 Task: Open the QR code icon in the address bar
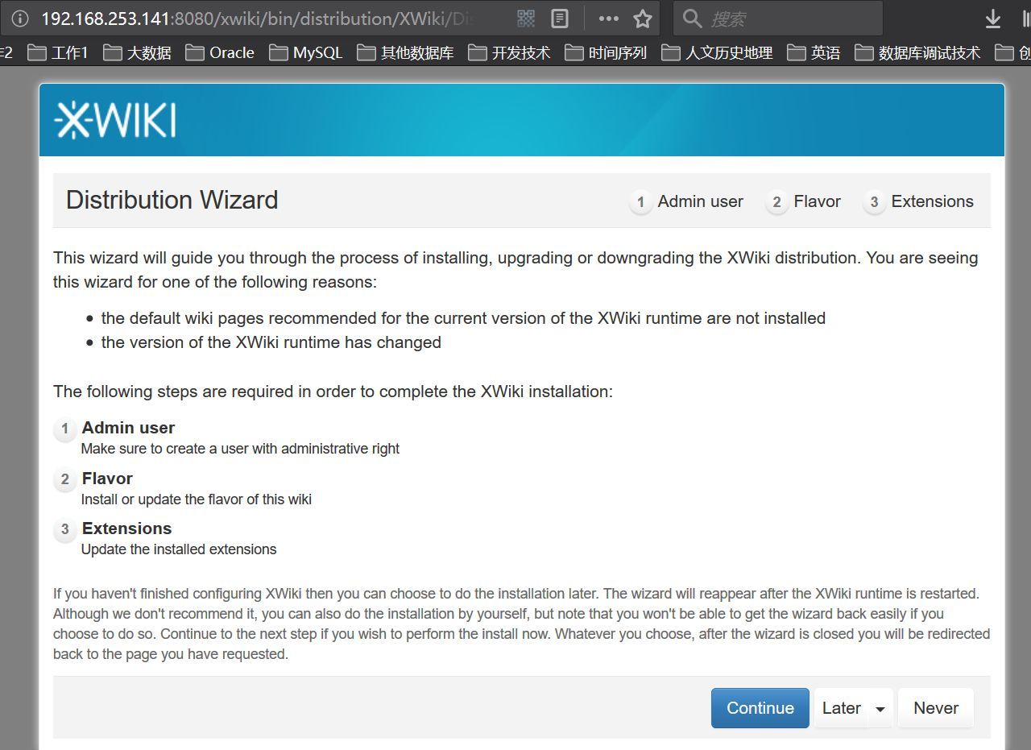(x=526, y=18)
